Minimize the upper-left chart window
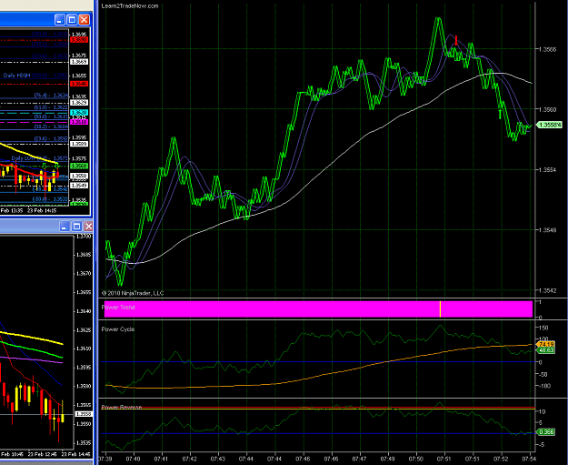This screenshot has width=568, height=465. click(x=60, y=20)
